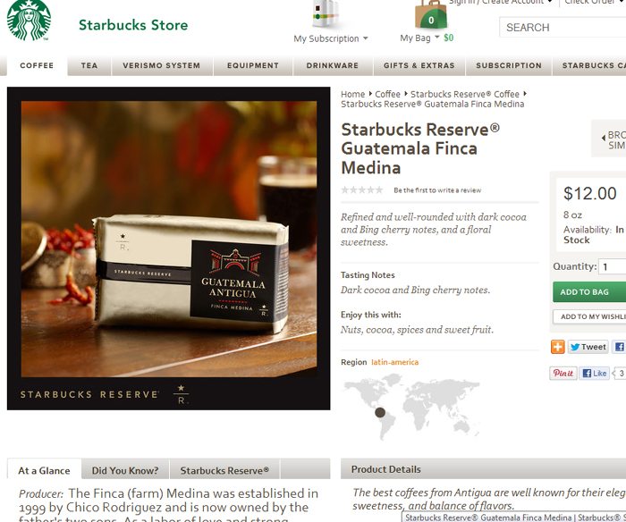
Task: Click the Pin it button
Action: click(563, 373)
